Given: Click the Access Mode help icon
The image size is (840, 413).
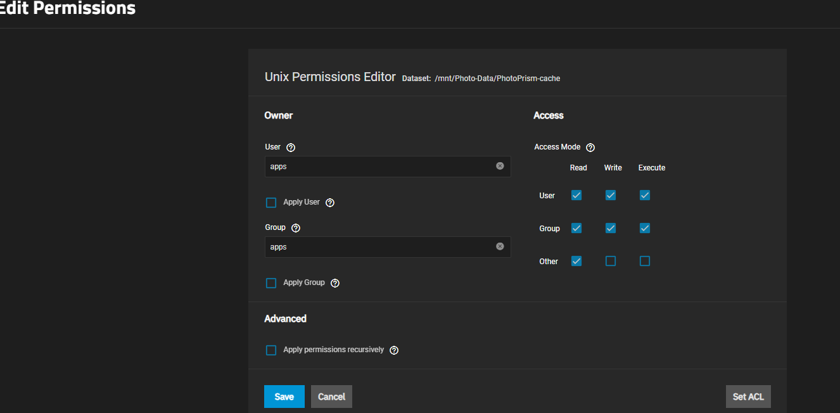Looking at the screenshot, I should click(590, 148).
